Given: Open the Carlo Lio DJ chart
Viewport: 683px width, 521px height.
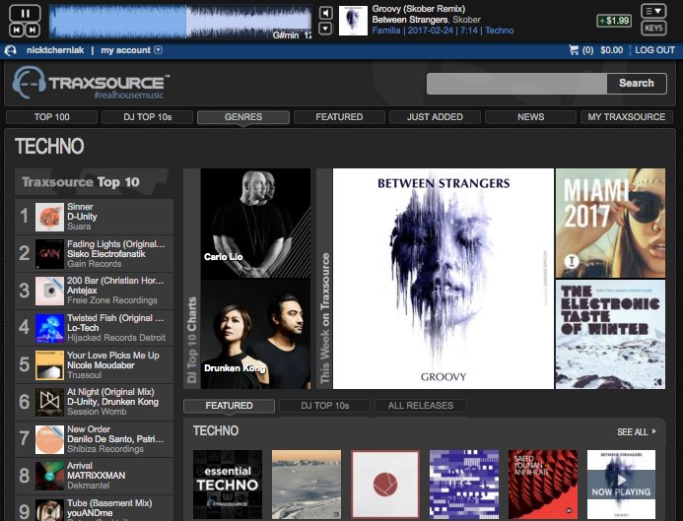Looking at the screenshot, I should coord(255,224).
